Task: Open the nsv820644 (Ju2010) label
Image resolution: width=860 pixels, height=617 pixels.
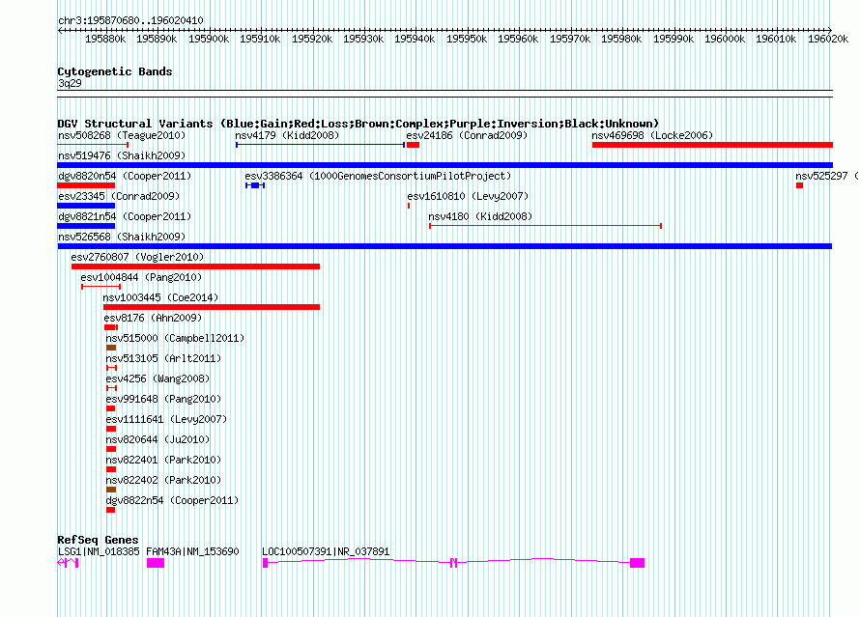Action: [x=158, y=439]
